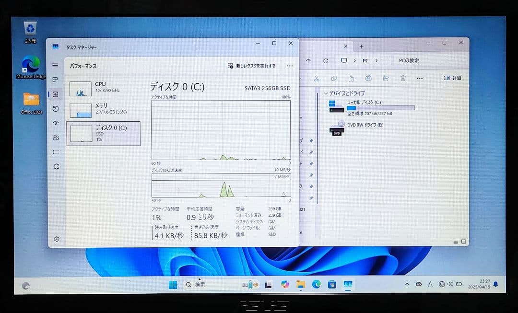
Task: Refresh the File Explorer view
Action: click(326, 61)
